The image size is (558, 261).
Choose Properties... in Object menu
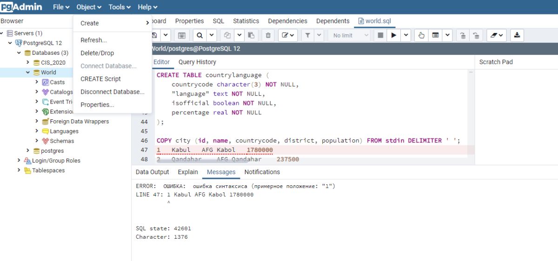113,105
